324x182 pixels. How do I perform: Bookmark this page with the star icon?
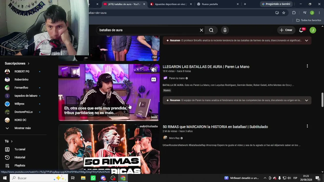click(284, 13)
